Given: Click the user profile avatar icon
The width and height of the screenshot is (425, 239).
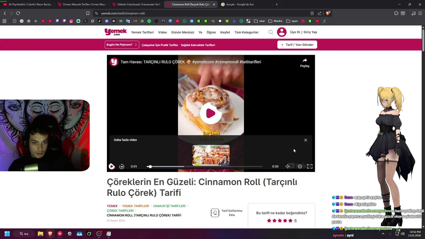Looking at the screenshot, I should click(x=282, y=32).
